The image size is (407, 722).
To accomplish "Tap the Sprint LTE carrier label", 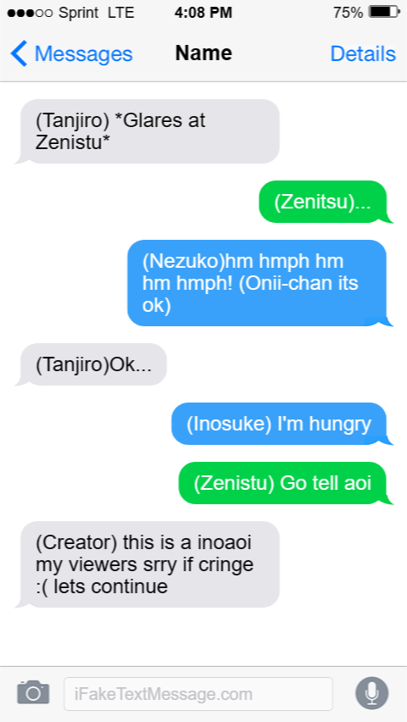I will (97, 13).
